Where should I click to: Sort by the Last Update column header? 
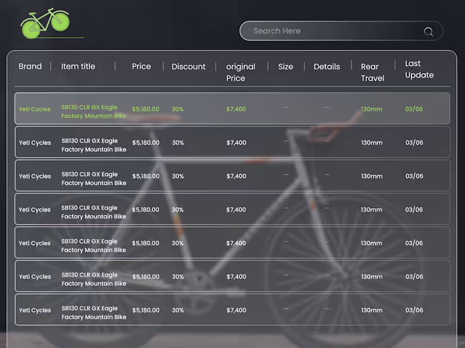click(x=419, y=69)
